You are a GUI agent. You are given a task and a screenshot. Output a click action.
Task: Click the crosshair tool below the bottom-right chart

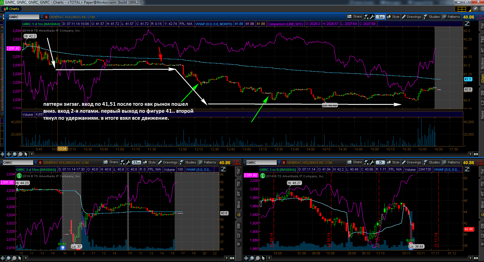246,258
